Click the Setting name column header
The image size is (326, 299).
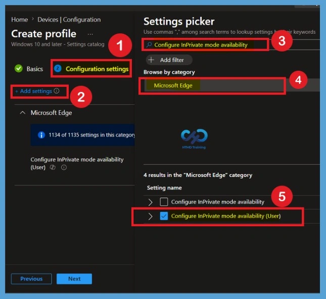[x=164, y=188]
